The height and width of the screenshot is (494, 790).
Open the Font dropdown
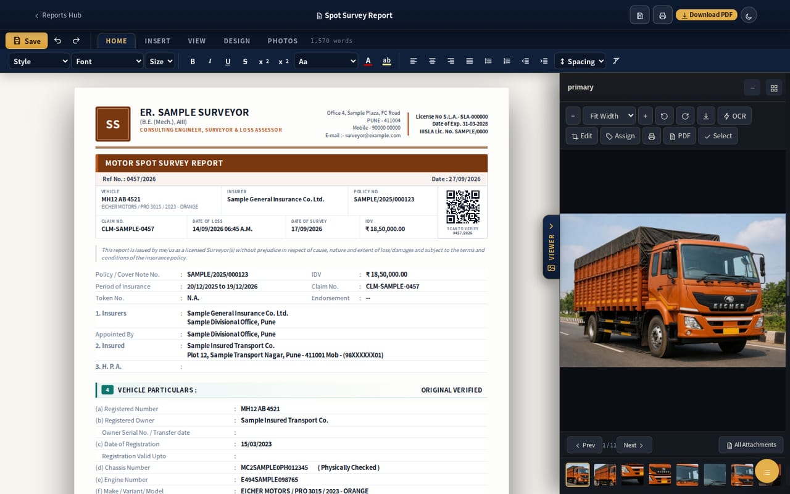click(x=108, y=61)
